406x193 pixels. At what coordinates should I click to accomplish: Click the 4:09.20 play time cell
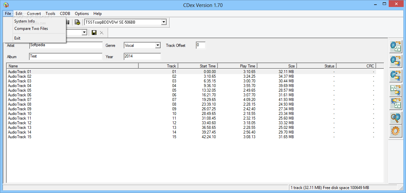click(x=249, y=100)
